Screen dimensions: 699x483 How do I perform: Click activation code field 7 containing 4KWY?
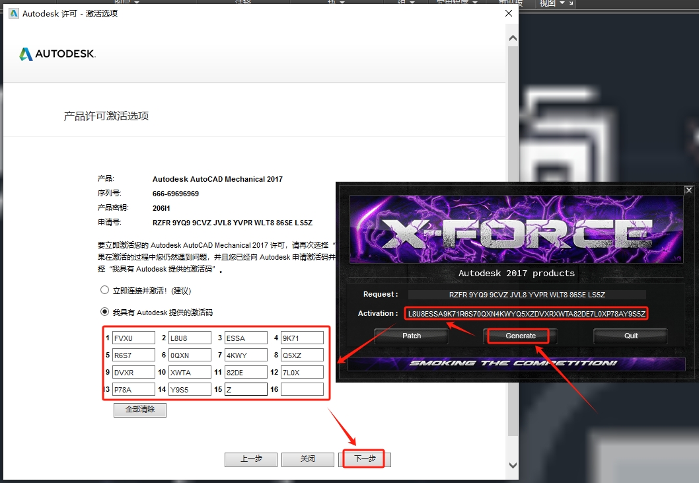point(246,355)
